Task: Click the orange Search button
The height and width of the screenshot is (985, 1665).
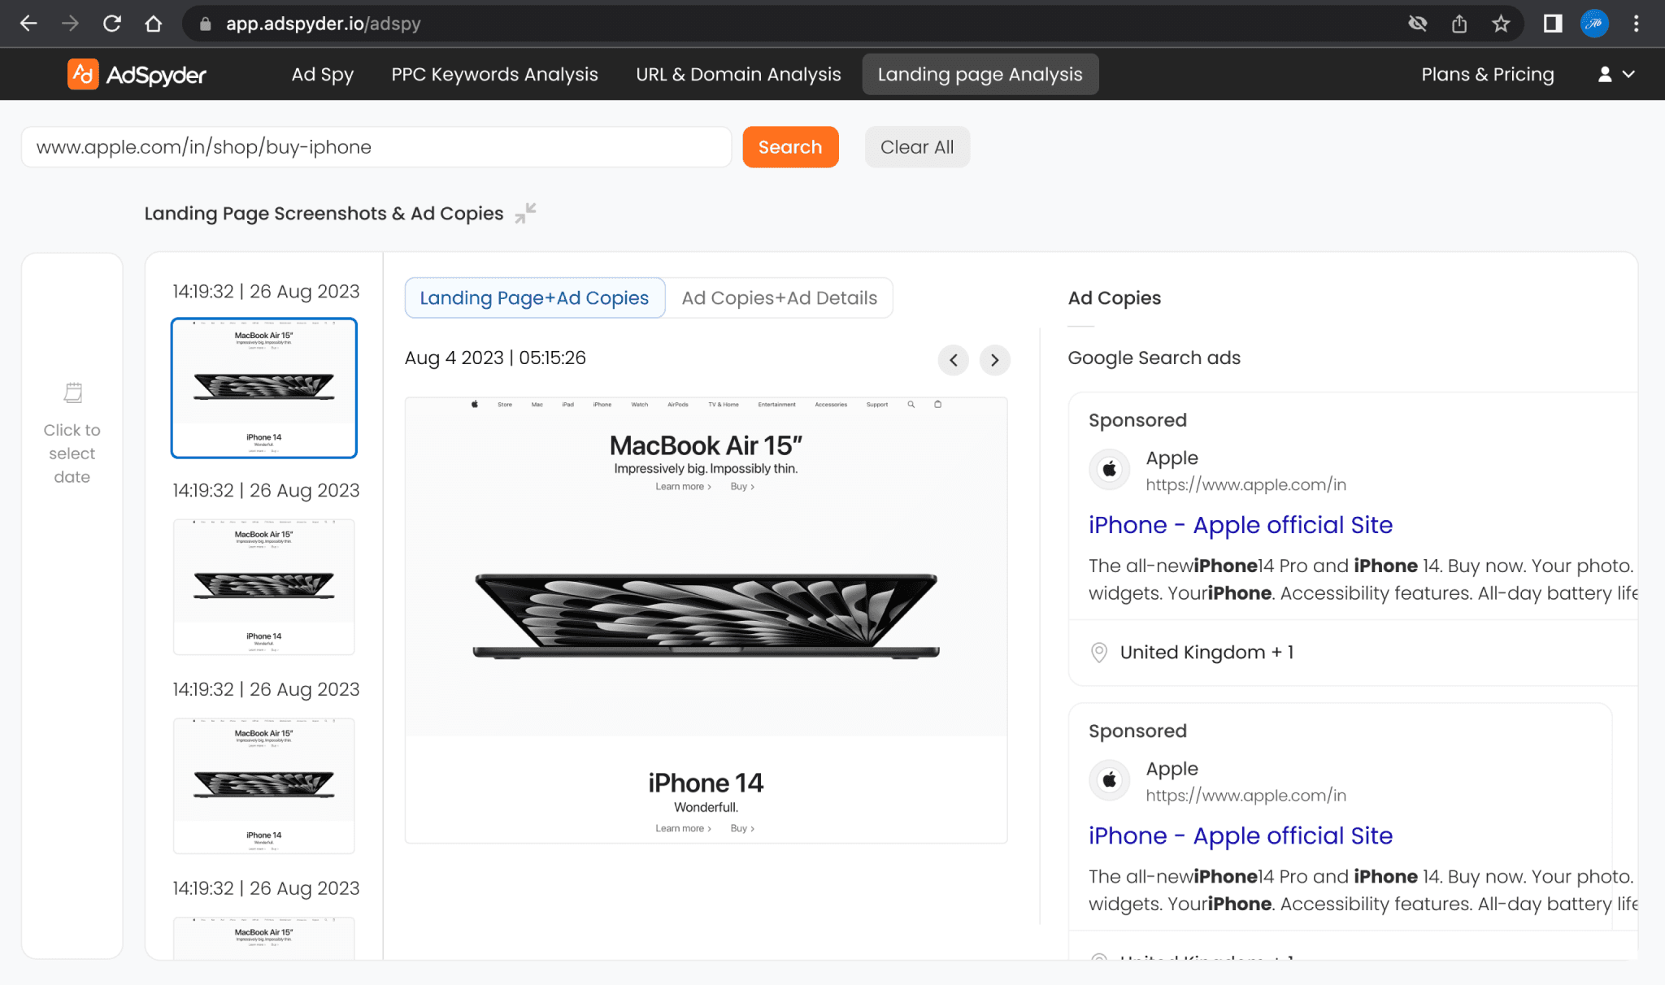Action: click(790, 147)
